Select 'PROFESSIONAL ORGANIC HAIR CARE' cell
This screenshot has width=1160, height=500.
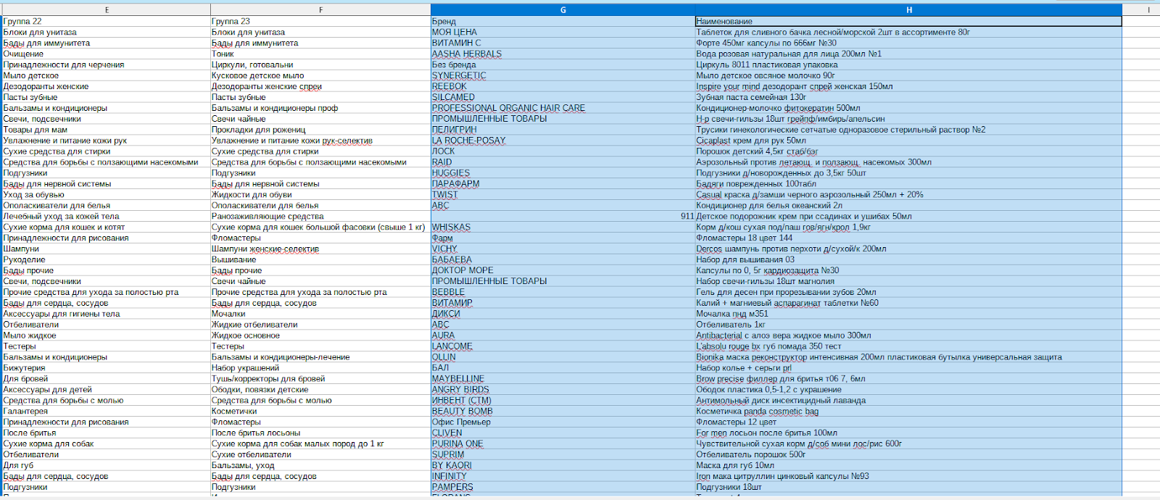pos(563,108)
